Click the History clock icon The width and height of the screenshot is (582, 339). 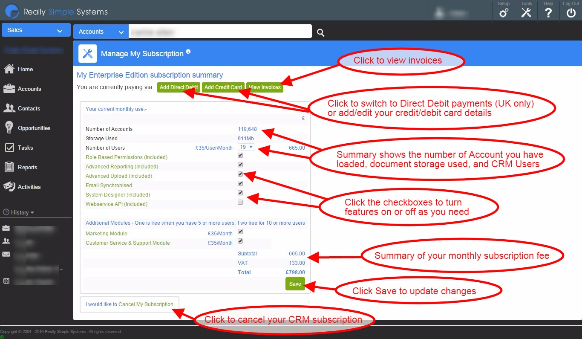pos(6,212)
